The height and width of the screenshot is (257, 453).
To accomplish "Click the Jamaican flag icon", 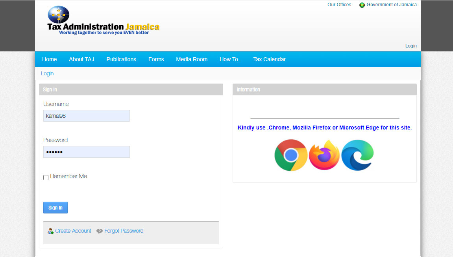I will tap(362, 5).
